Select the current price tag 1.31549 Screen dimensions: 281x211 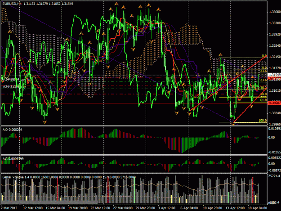(x=274, y=75)
